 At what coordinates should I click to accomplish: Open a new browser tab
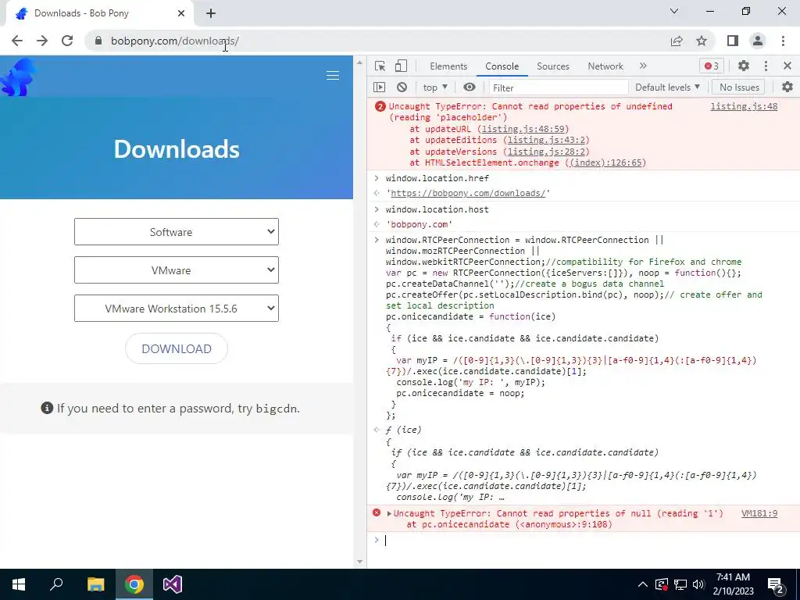tap(211, 13)
